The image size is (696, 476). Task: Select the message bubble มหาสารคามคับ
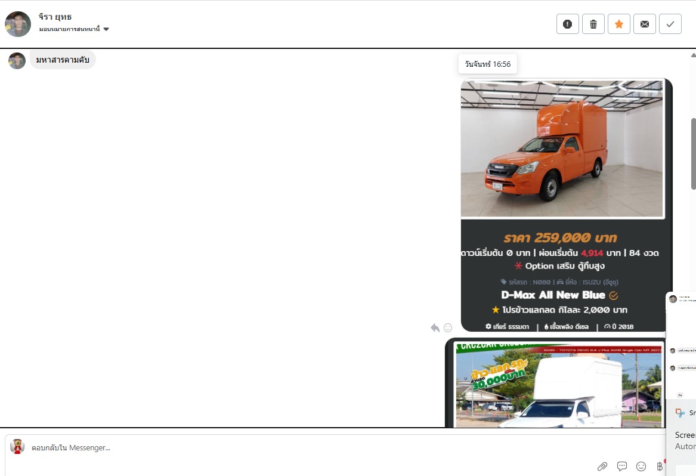point(63,60)
